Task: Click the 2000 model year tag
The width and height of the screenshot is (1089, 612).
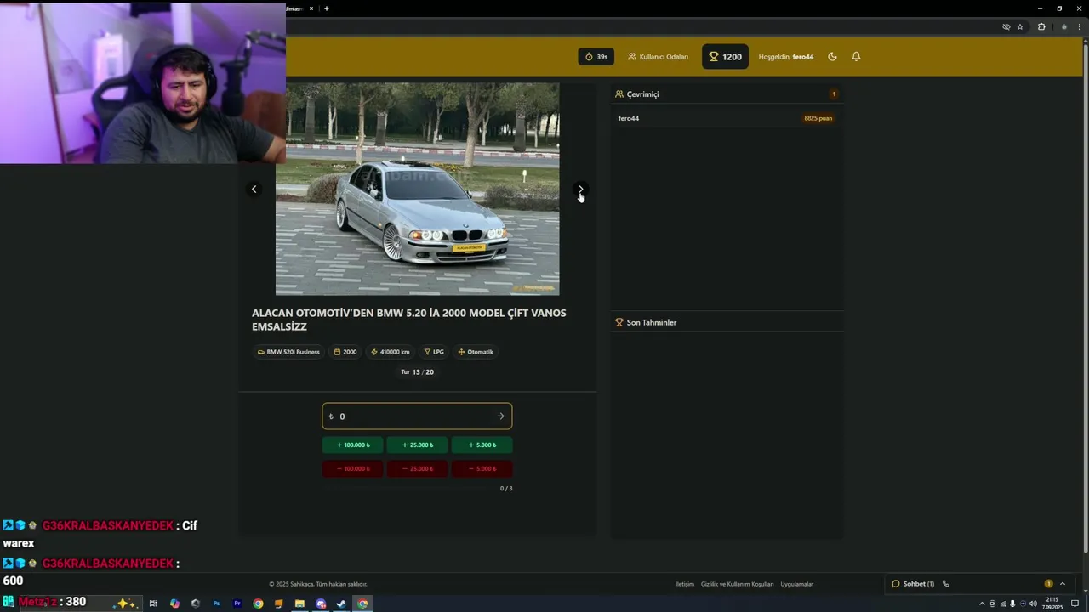Action: click(x=345, y=352)
